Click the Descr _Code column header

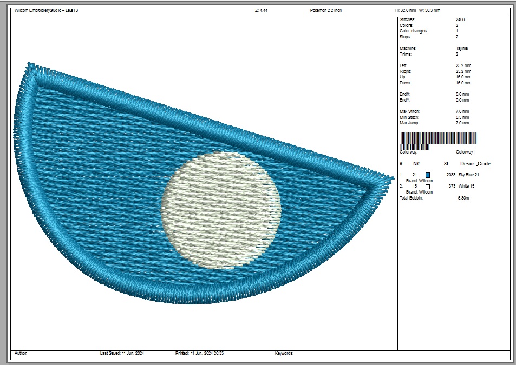(475, 163)
